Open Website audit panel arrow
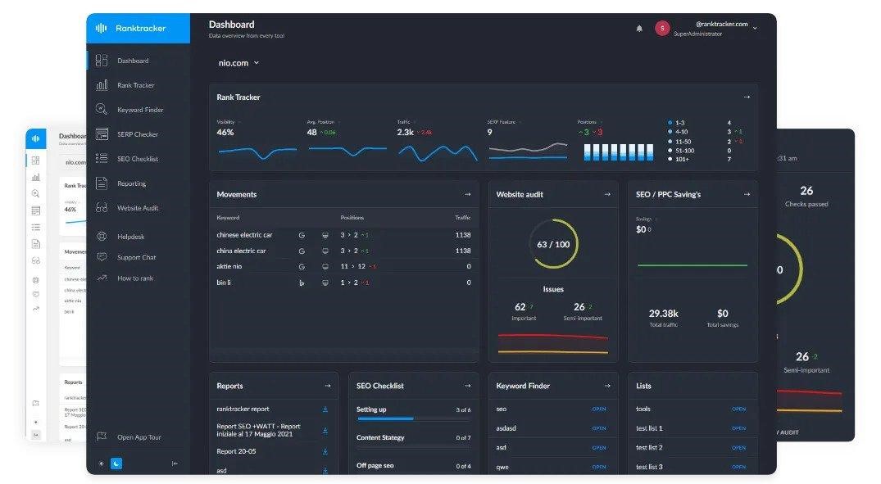The image size is (881, 484). point(607,194)
